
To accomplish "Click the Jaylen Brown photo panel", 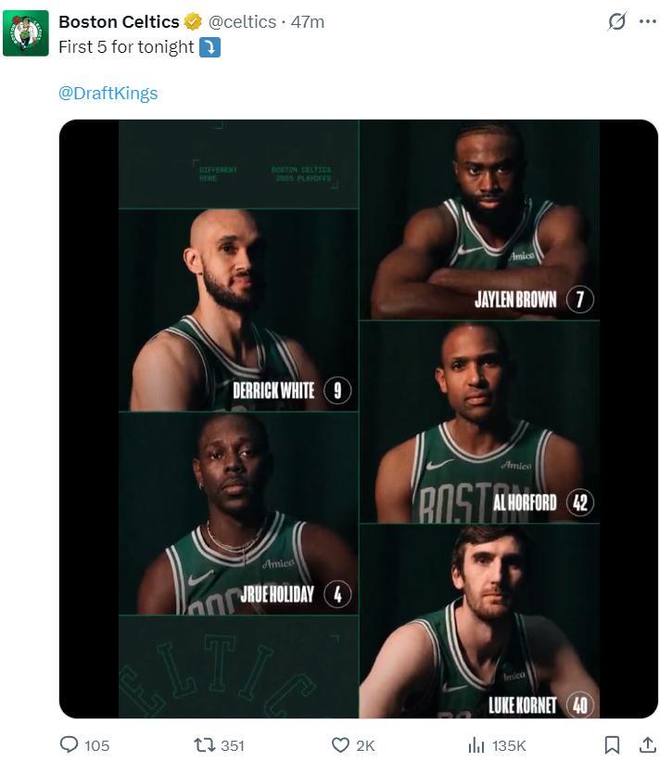I will tap(479, 220).
